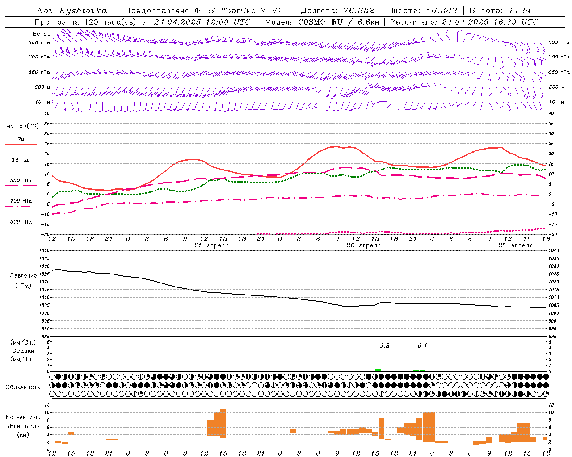Click the '(мм/3ч.)' precipitation unit label

coord(23,343)
